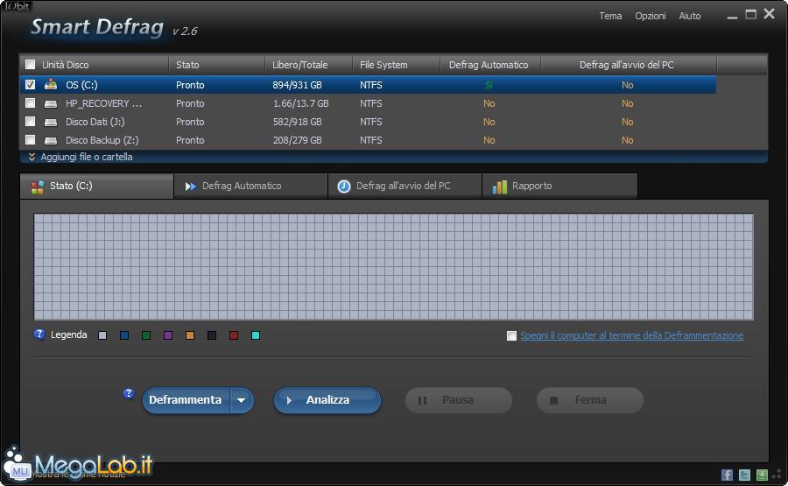Click the cyan legend color swatch
788x486 pixels.
pyautogui.click(x=256, y=335)
